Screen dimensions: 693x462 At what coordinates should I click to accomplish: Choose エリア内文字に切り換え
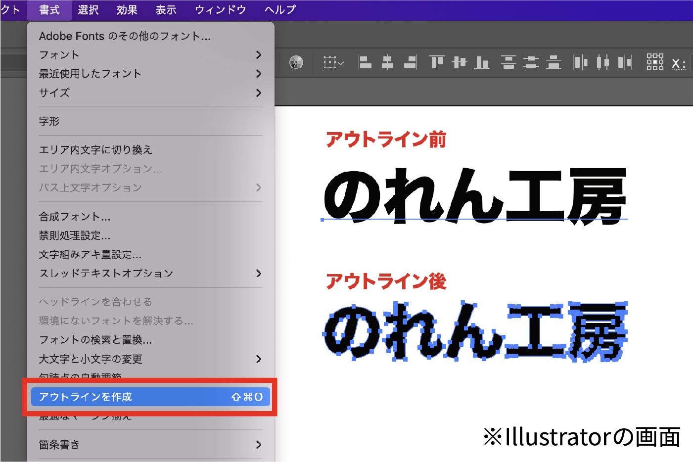pos(150,150)
